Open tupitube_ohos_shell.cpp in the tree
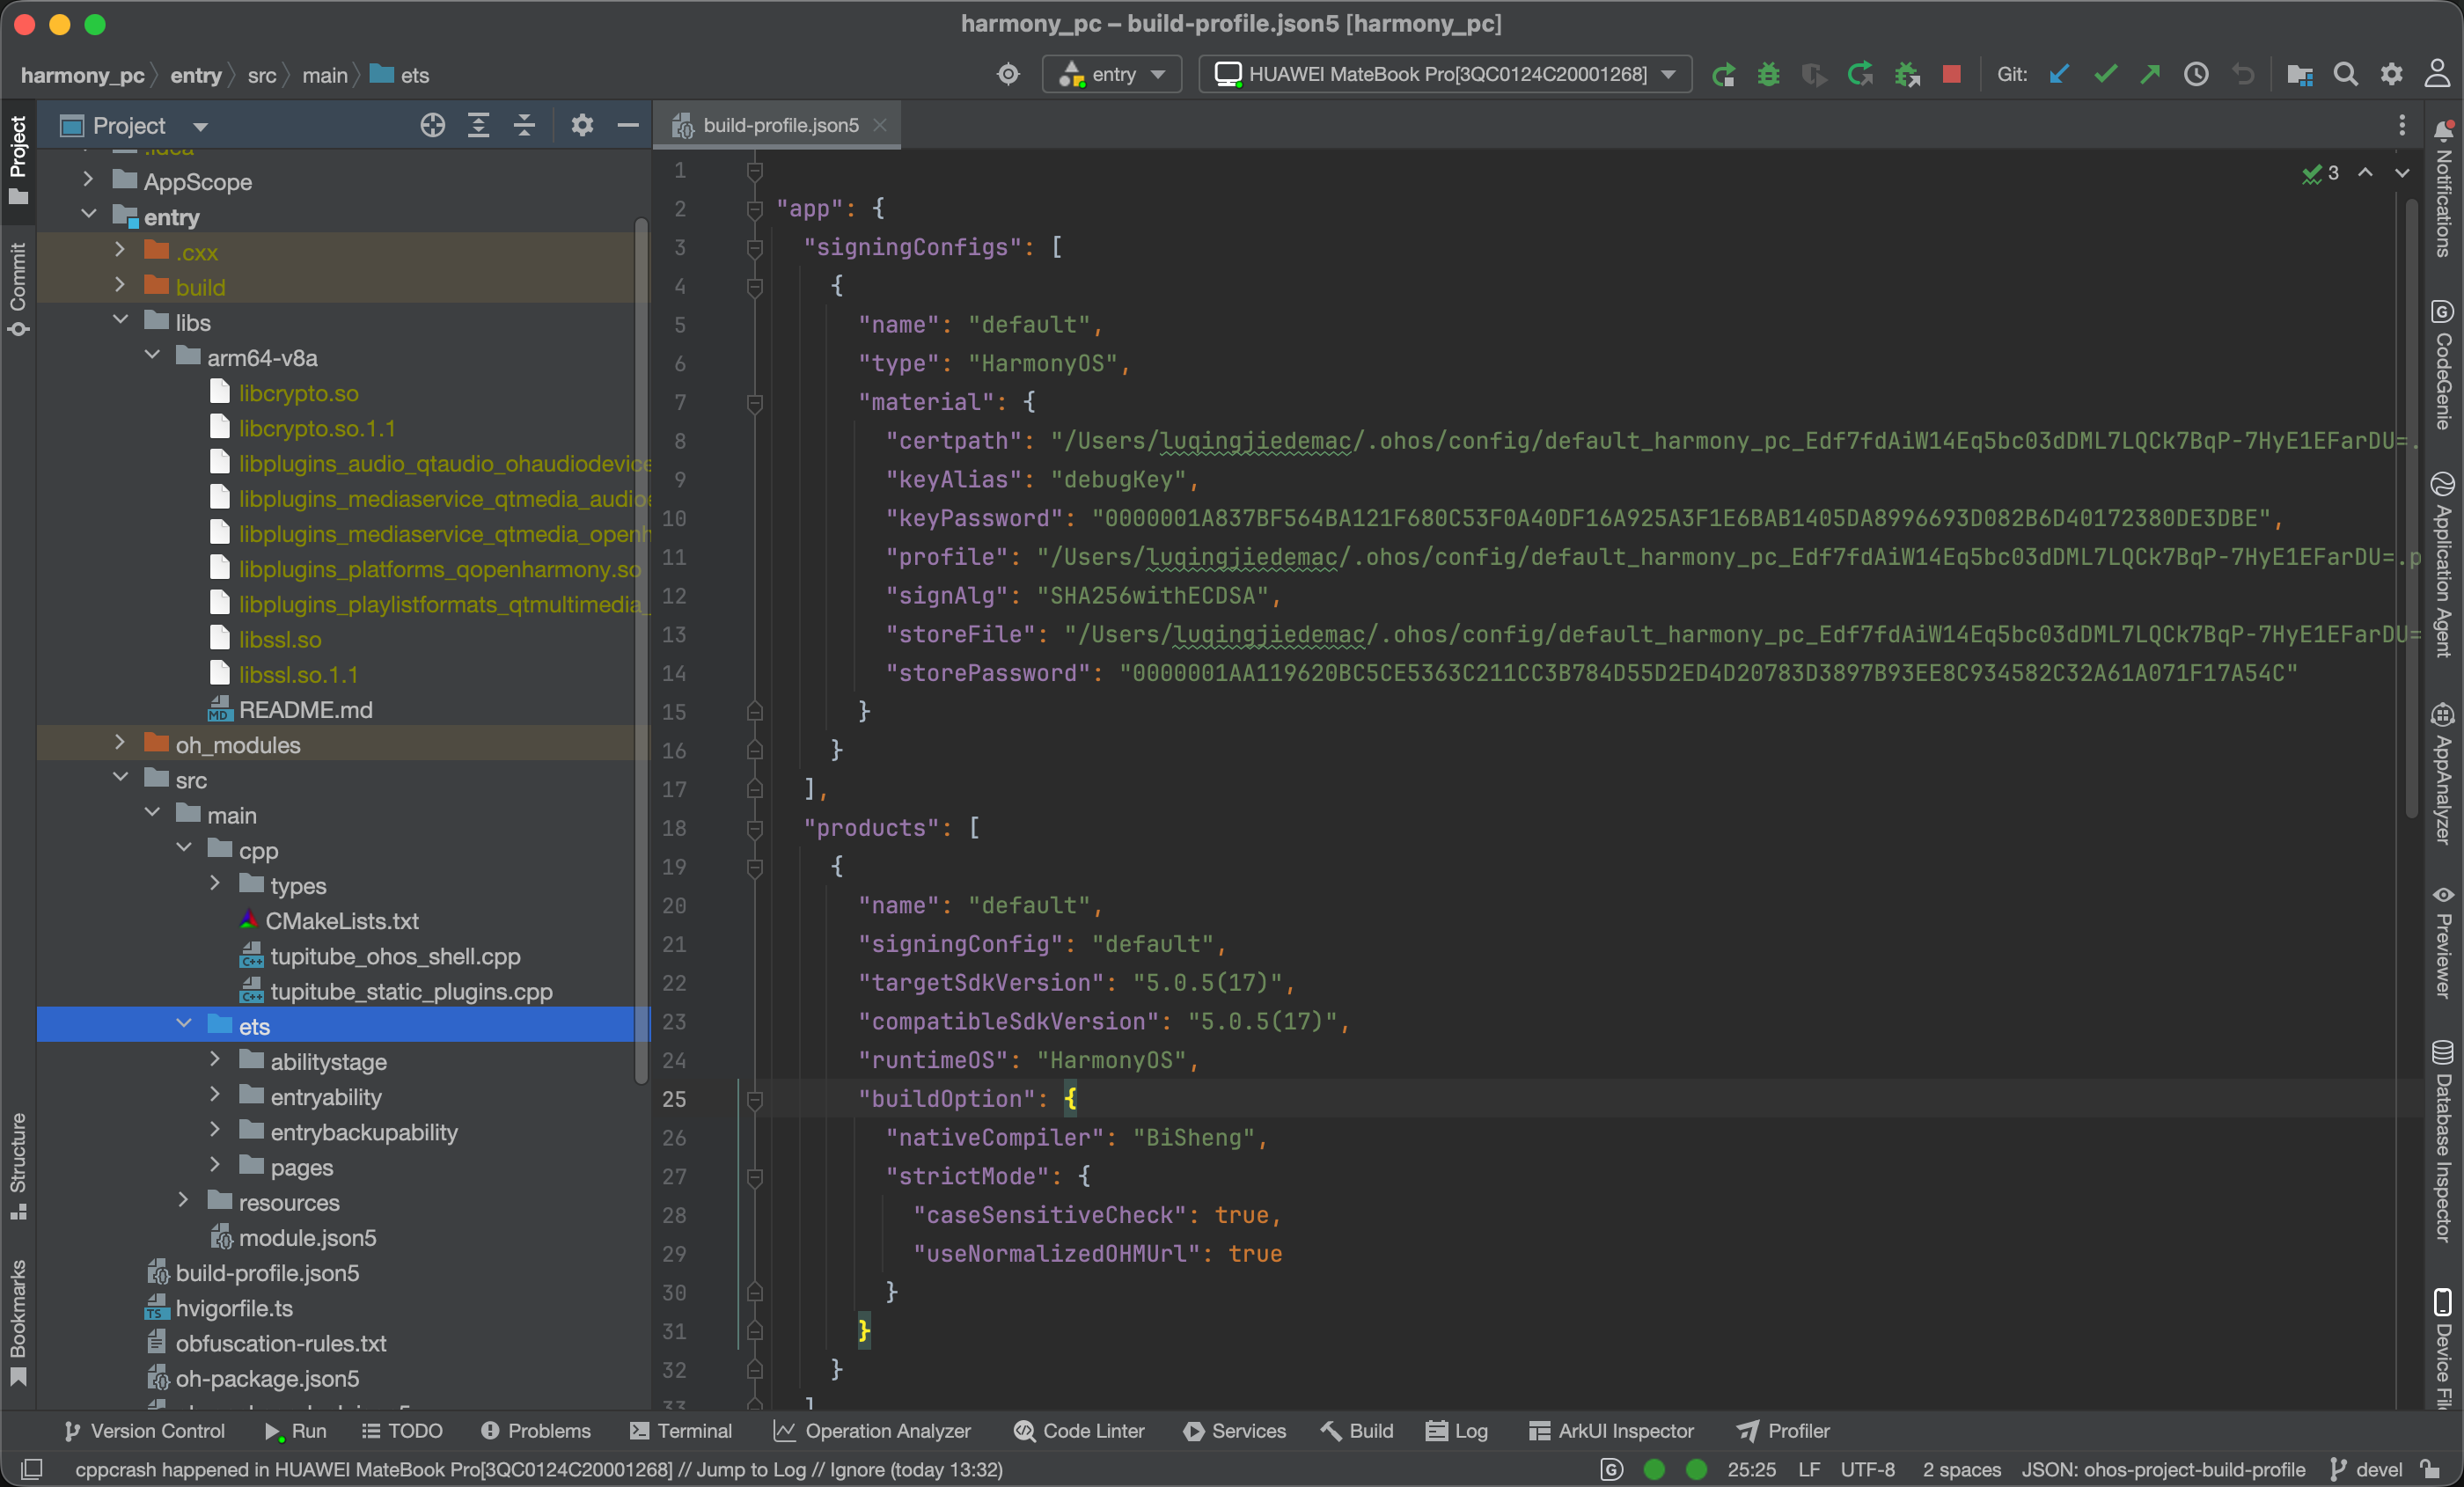This screenshot has width=2464, height=1487. 395,956
